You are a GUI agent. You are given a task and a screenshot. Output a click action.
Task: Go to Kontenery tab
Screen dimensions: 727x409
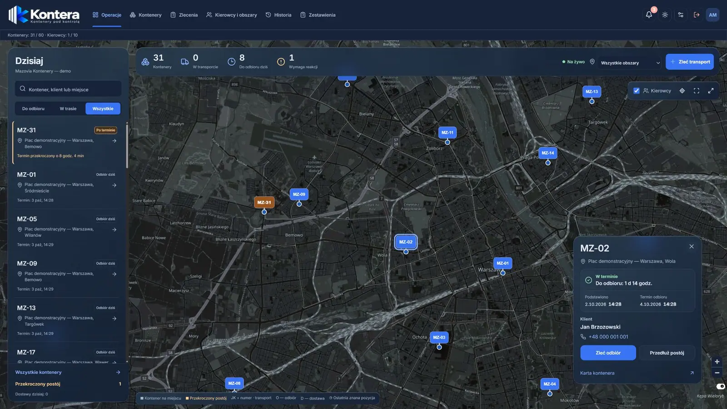tap(145, 15)
